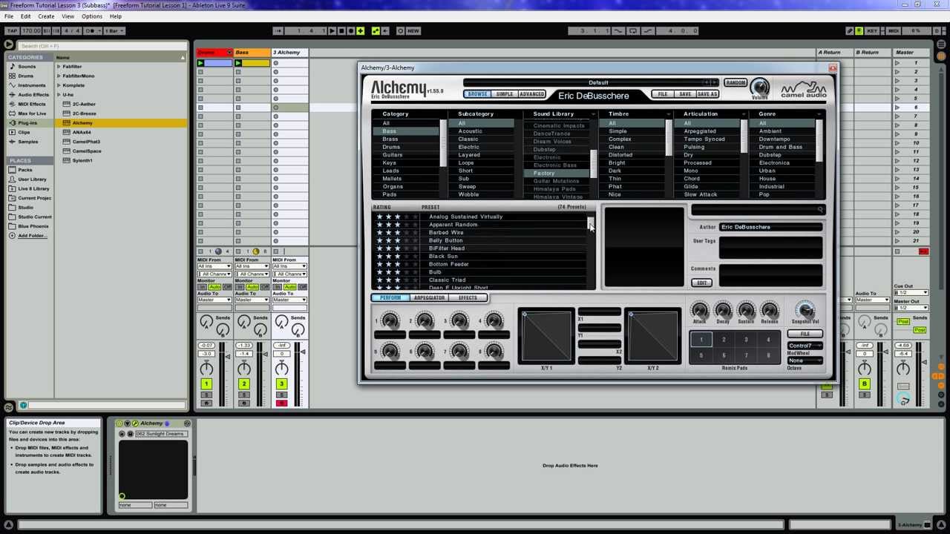Screen dimensions: 950x534
Task: Expand the FabfilterMono folder
Action: pos(59,76)
